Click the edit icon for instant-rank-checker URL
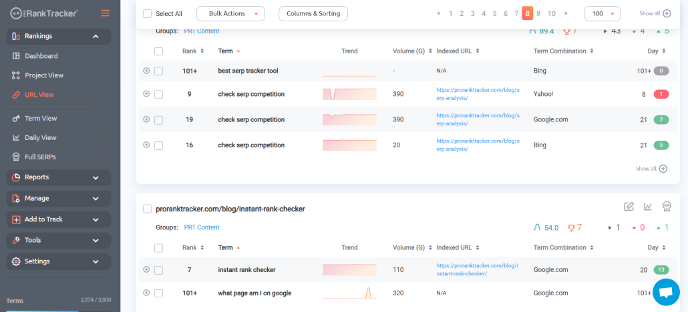Viewport: 688px width, 312px height. click(x=629, y=207)
